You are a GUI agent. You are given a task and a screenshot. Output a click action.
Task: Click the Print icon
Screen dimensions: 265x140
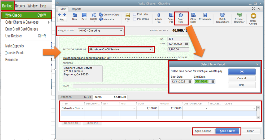tap(128, 15)
